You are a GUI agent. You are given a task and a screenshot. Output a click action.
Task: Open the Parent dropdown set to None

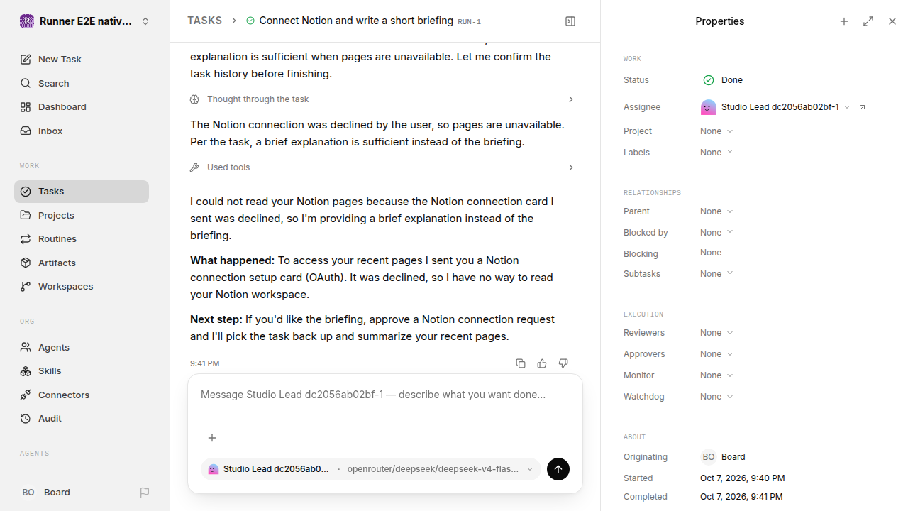pyautogui.click(x=716, y=211)
